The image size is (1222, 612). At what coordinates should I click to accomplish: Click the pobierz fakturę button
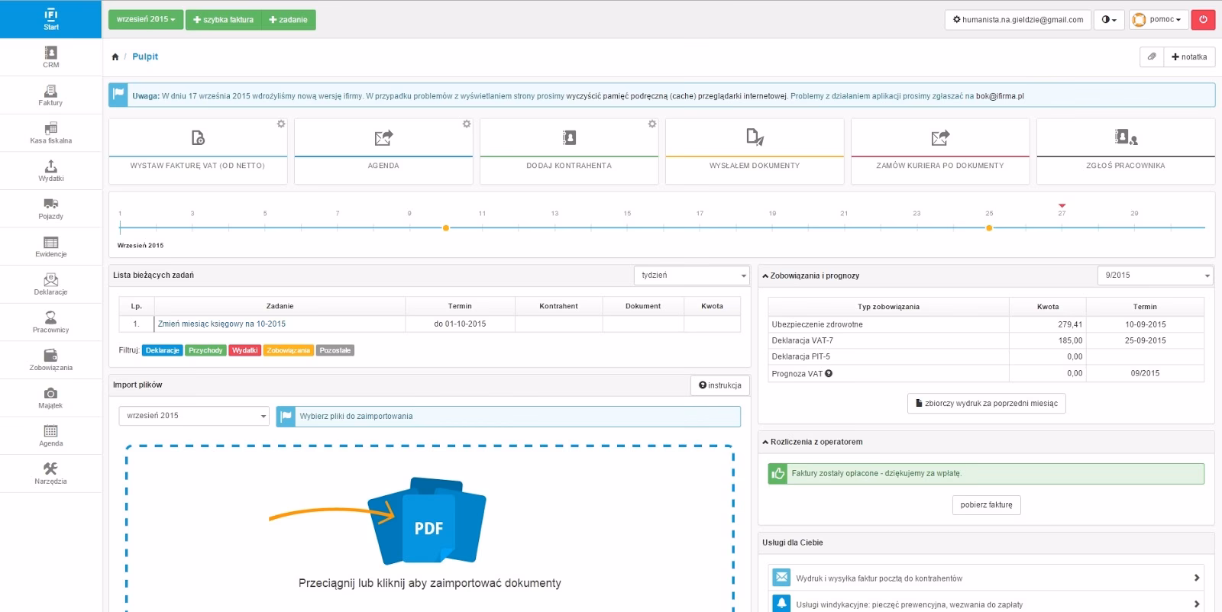986,504
